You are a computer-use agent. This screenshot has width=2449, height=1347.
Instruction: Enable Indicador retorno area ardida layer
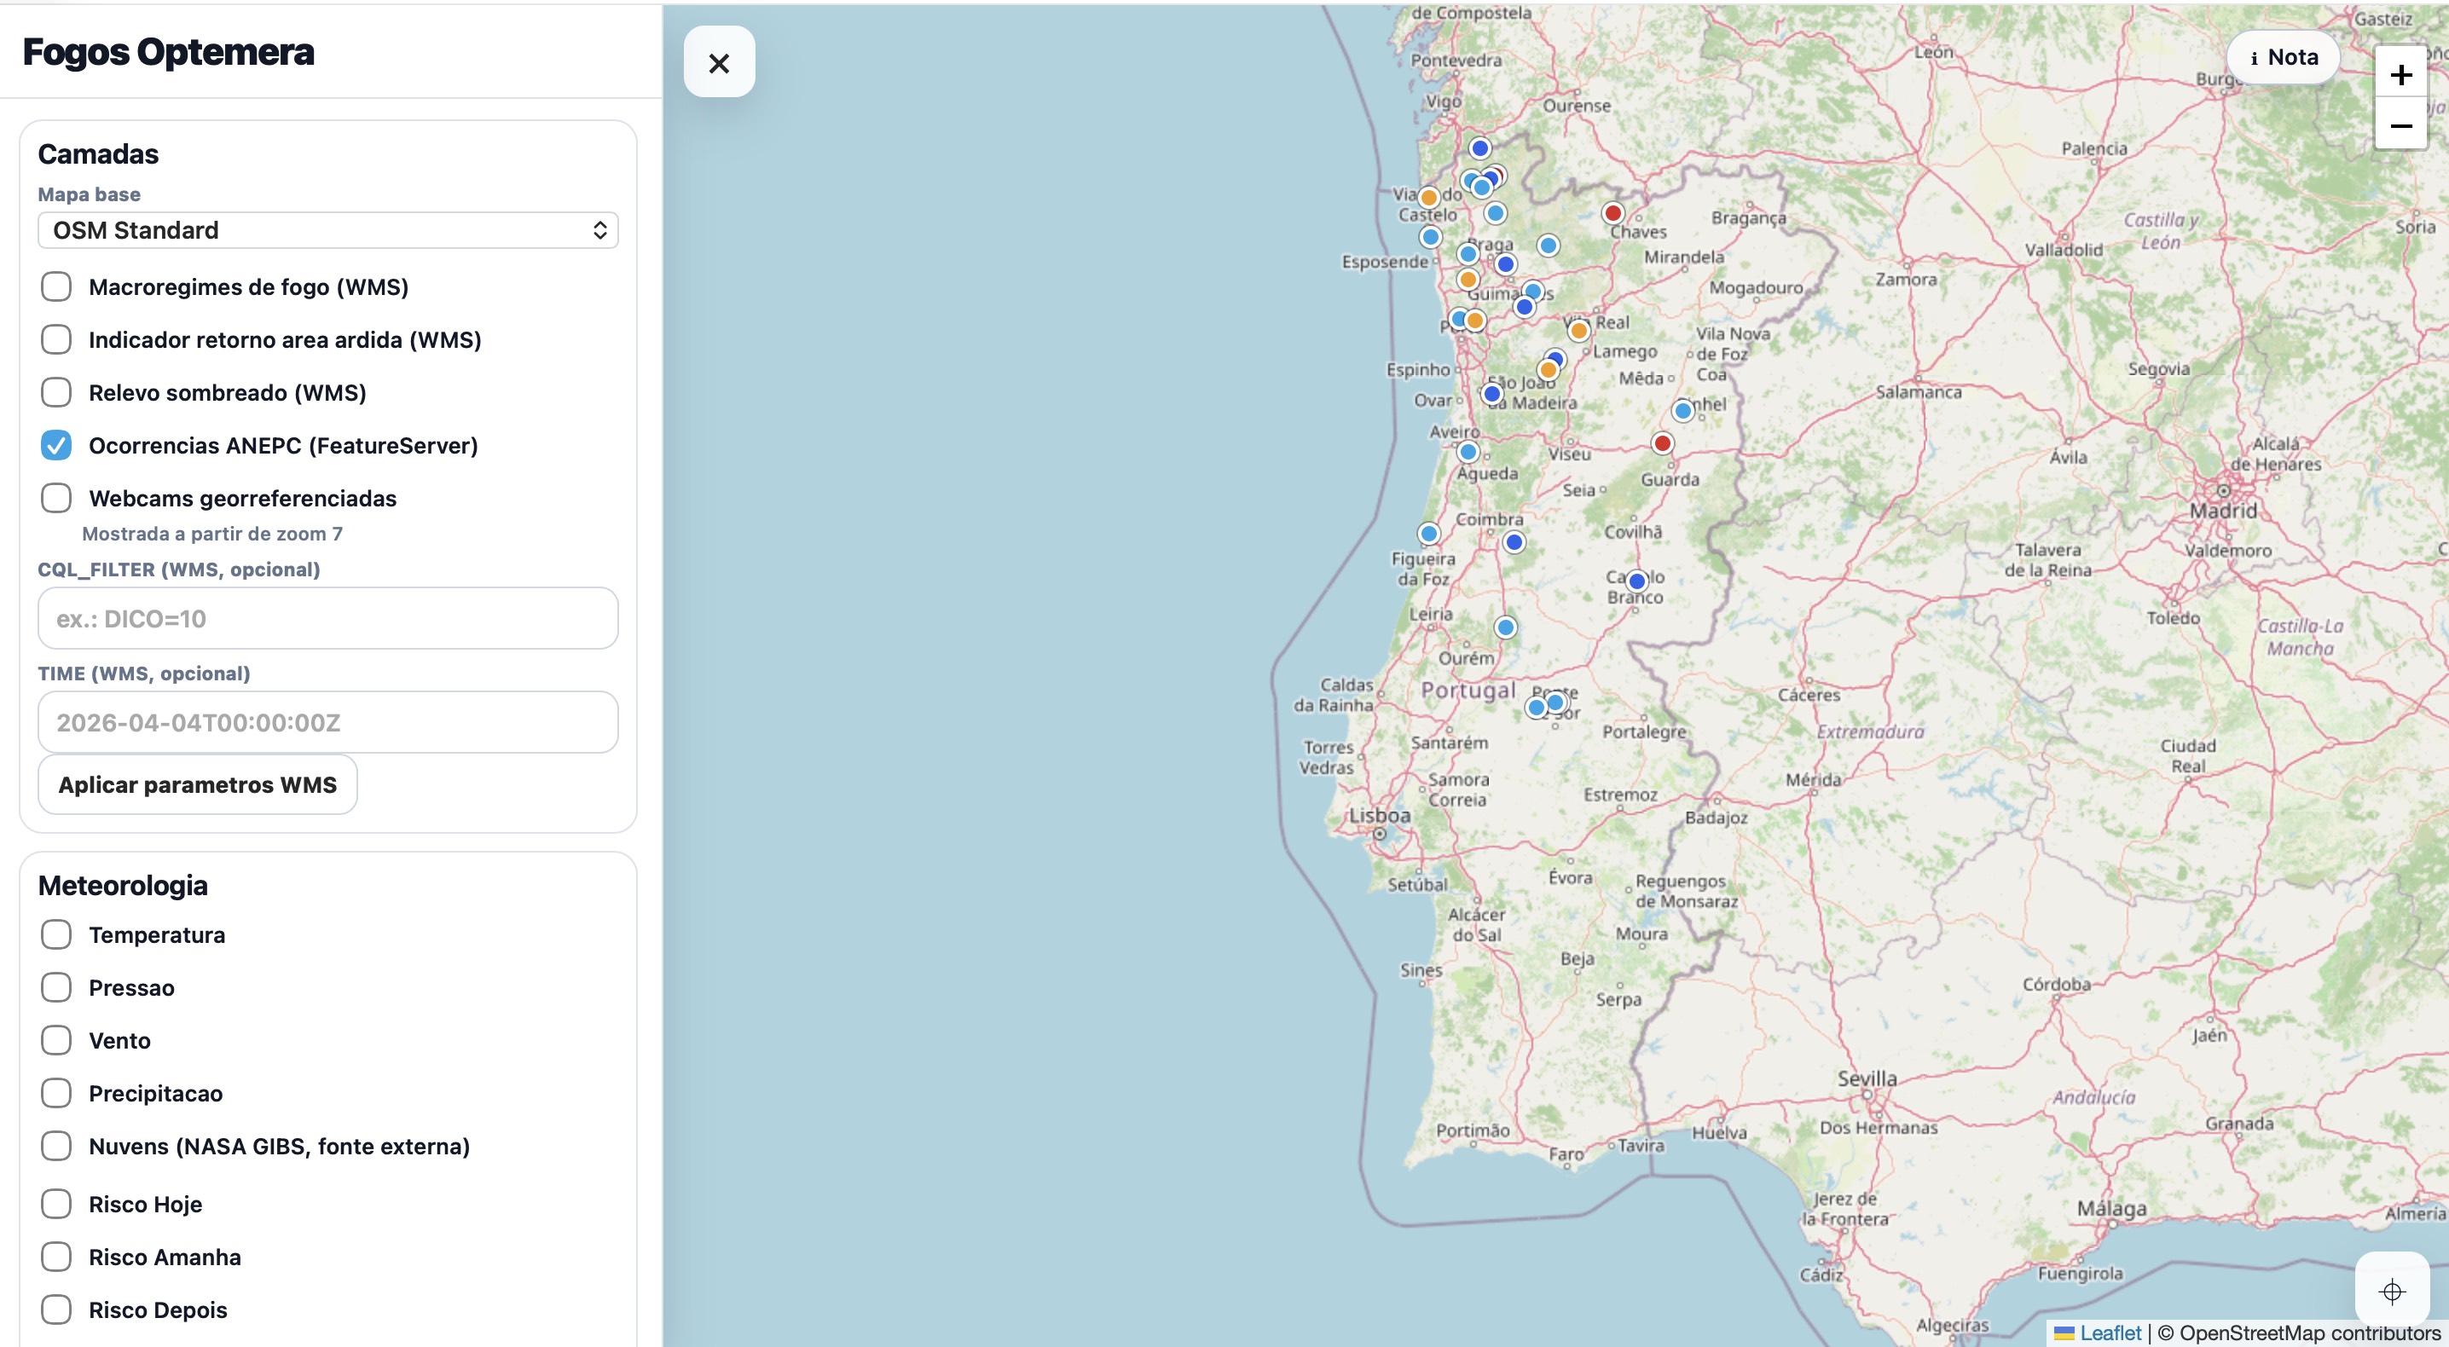click(x=56, y=339)
